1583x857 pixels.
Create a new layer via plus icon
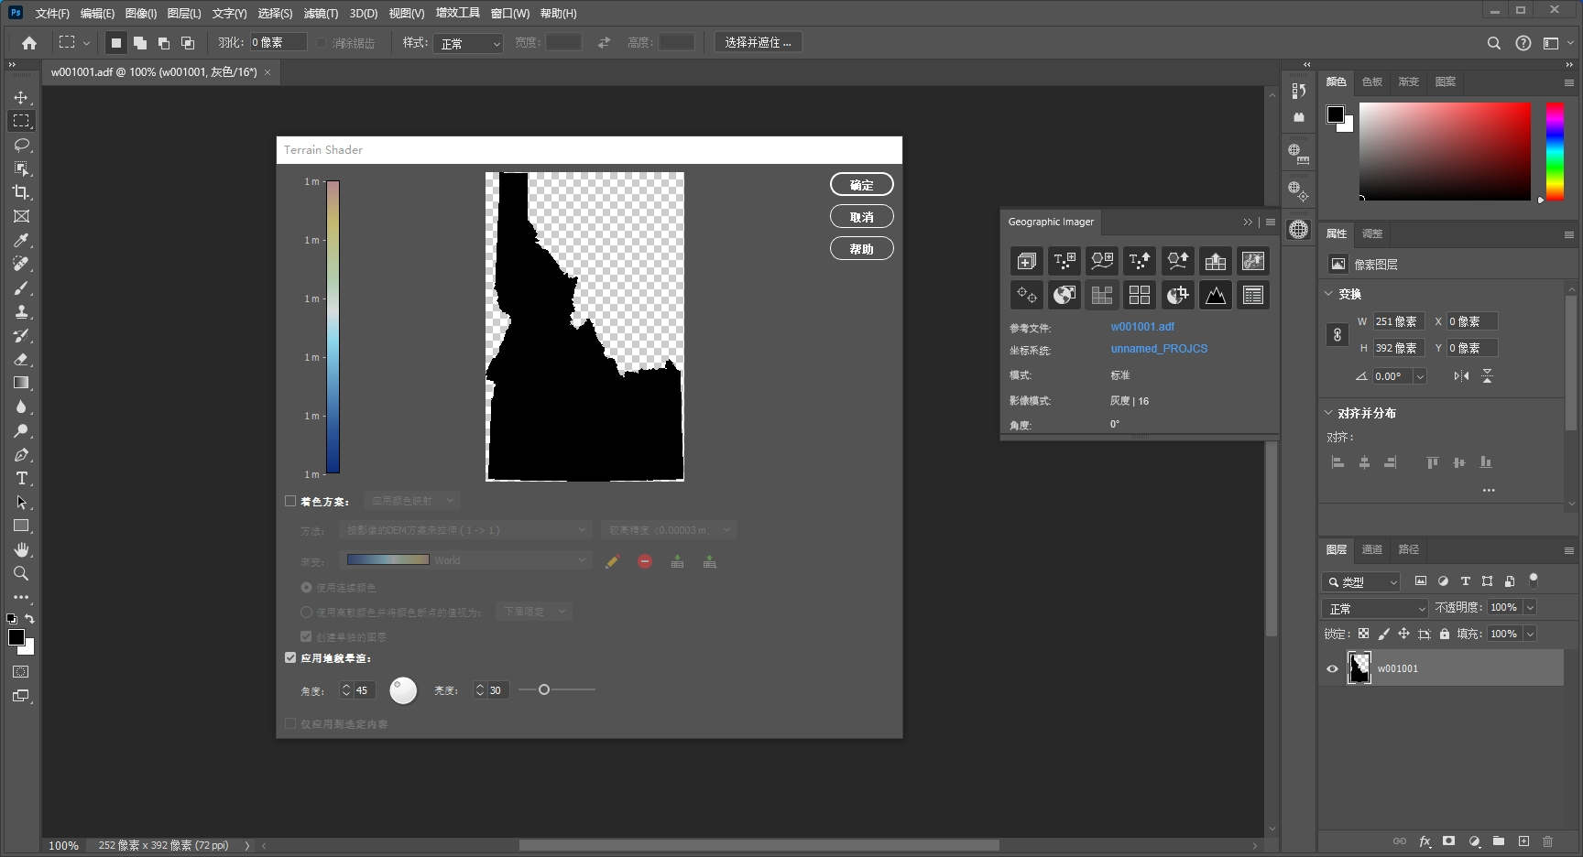point(1523,841)
